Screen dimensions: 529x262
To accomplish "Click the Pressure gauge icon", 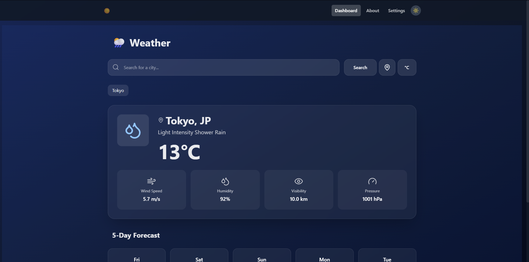I will 372,181.
